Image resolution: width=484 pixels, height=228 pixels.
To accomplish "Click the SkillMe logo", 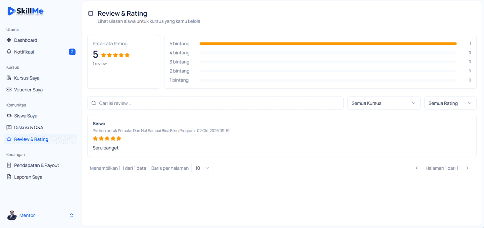I will pyautogui.click(x=26, y=11).
